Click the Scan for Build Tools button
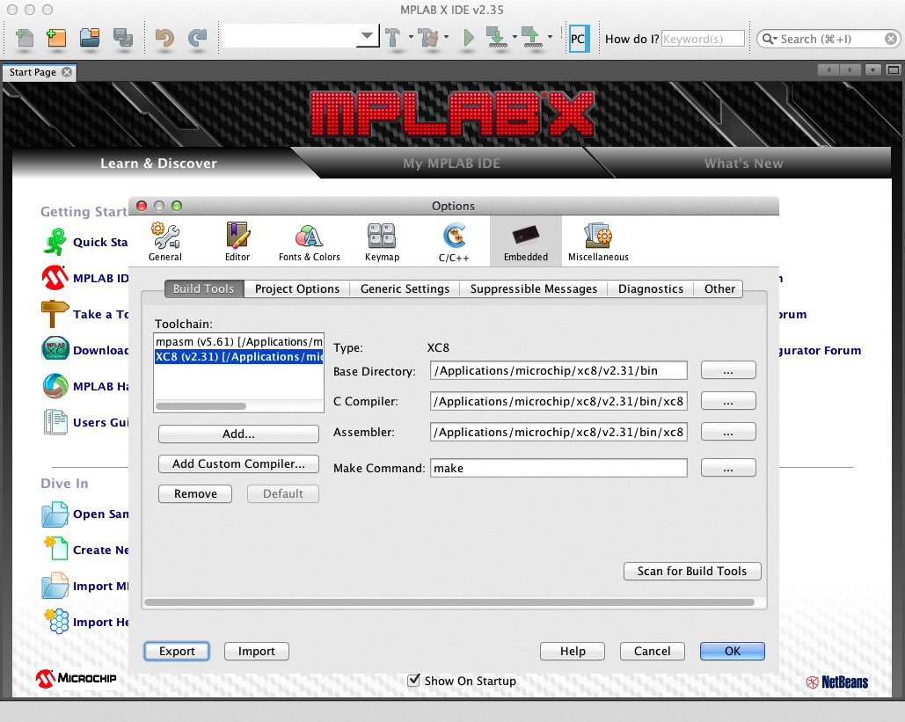 (691, 571)
